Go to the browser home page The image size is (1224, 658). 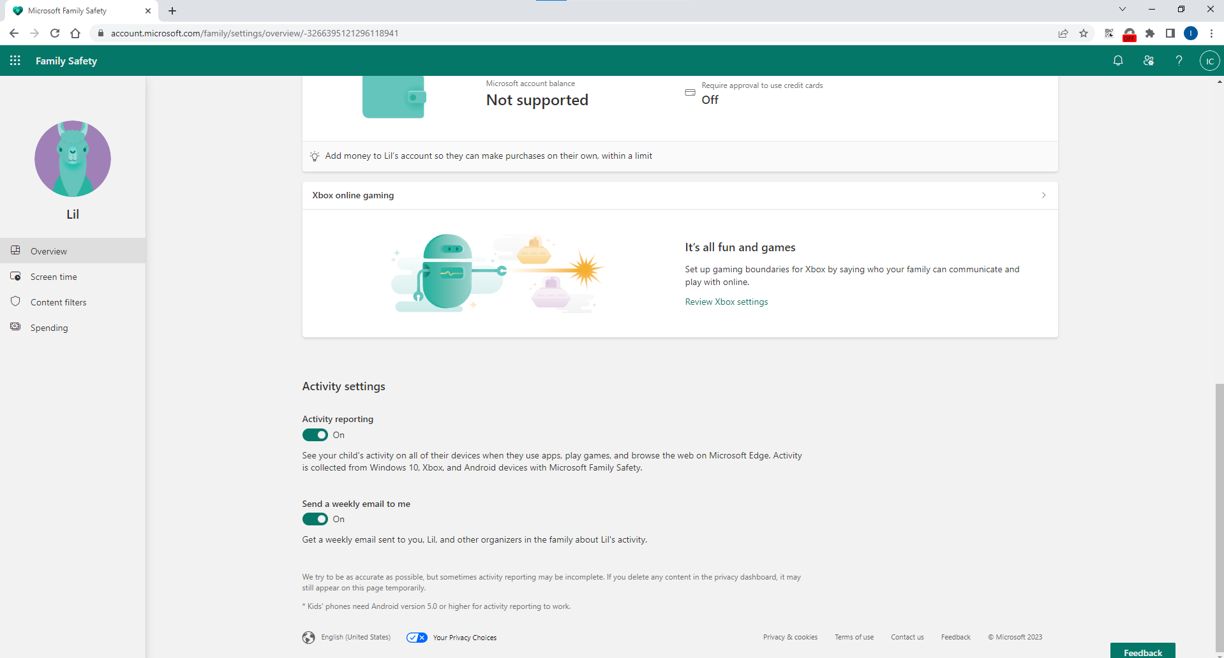coord(75,33)
